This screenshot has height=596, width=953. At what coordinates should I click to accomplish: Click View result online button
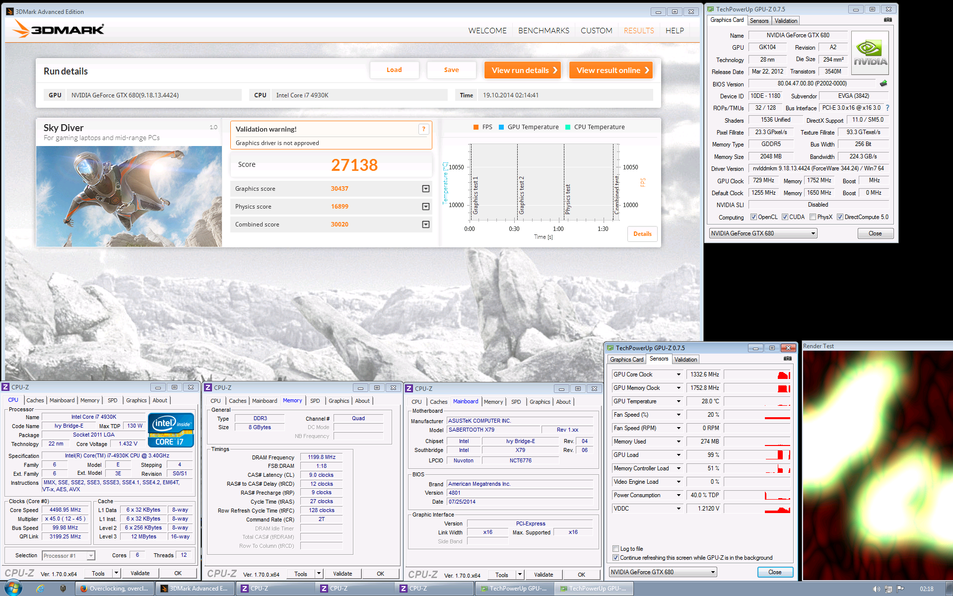[611, 70]
